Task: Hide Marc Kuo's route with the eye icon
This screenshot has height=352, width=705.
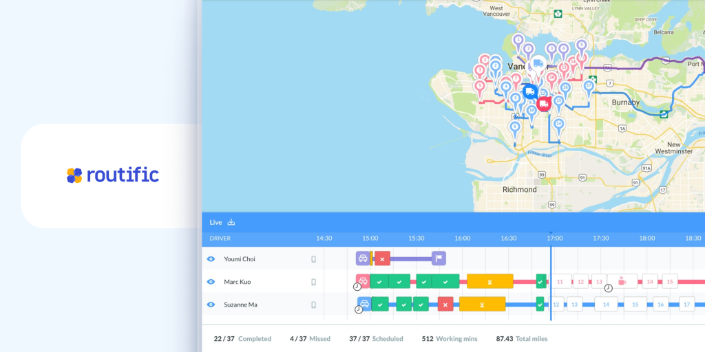Action: (x=211, y=282)
